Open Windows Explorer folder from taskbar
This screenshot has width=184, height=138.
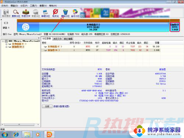(x=27, y=135)
